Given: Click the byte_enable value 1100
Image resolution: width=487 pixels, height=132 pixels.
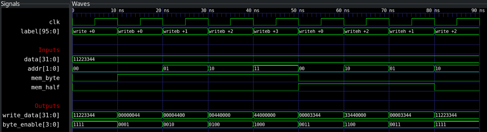Looking at the screenshot, I should coord(366,124).
